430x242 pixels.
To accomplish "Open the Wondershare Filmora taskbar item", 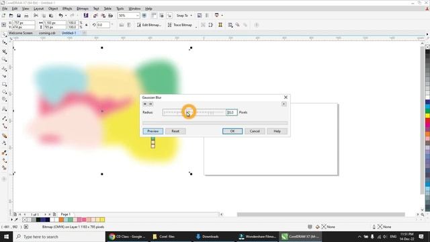I will click(x=258, y=237).
